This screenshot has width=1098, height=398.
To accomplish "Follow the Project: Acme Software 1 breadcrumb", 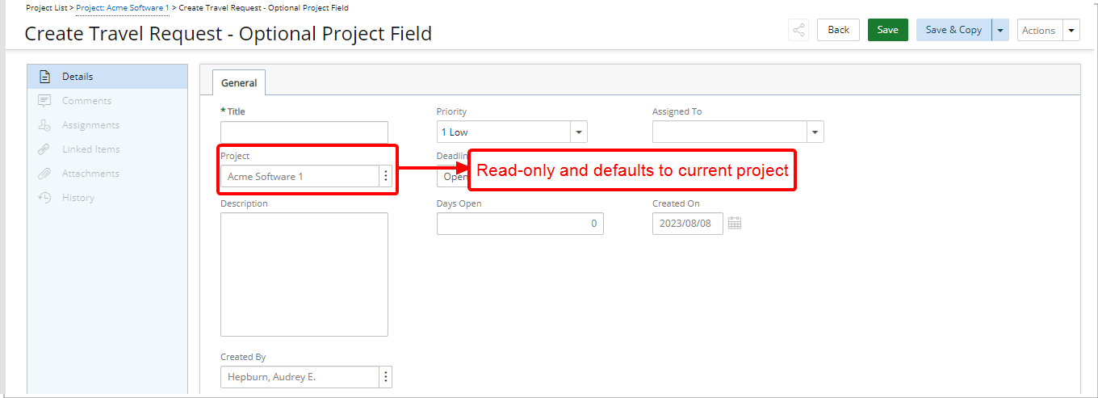I will click(123, 7).
